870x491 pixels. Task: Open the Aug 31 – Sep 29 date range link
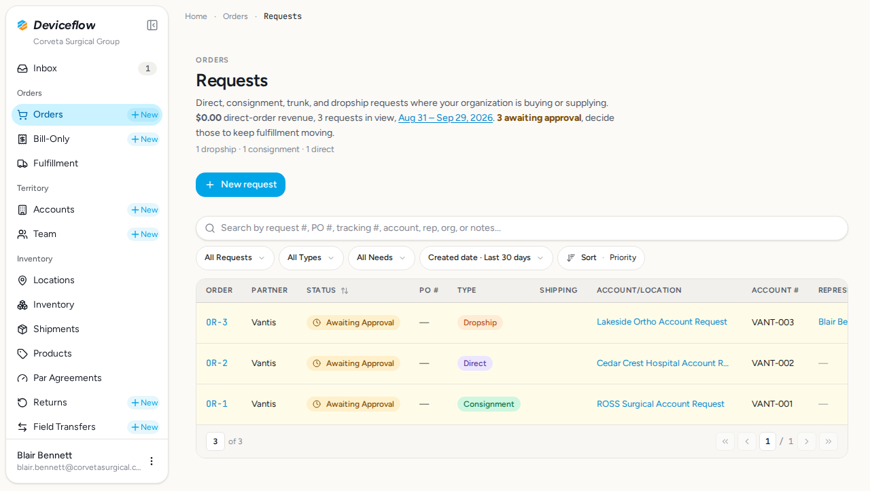pos(445,118)
